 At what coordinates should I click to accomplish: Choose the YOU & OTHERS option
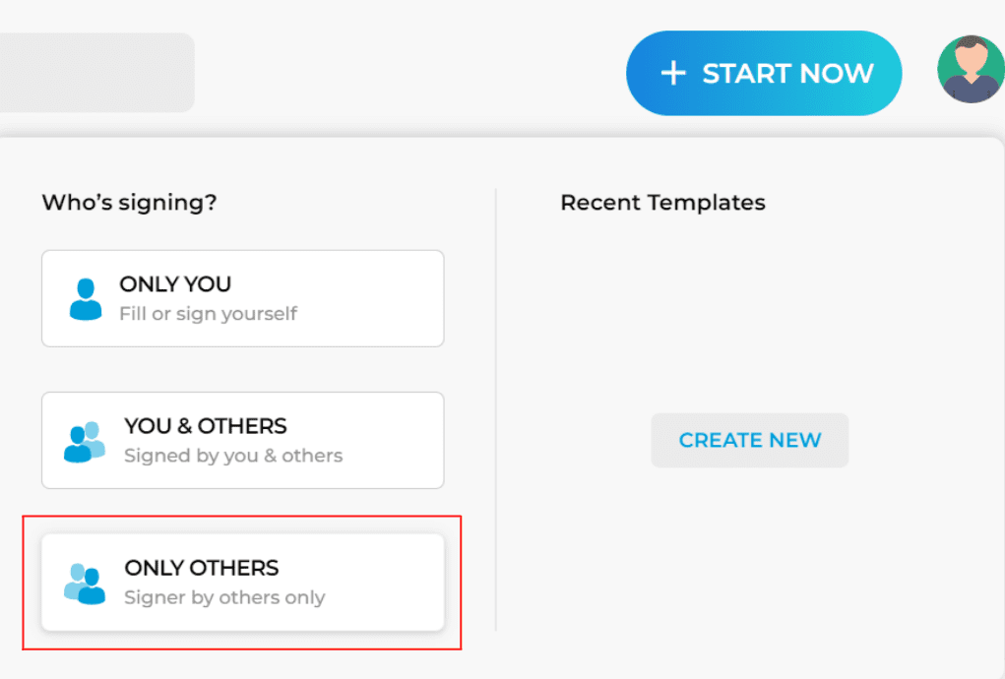click(x=243, y=441)
